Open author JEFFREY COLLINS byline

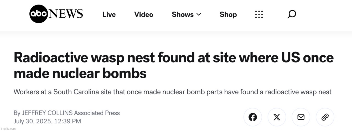pos(47,113)
